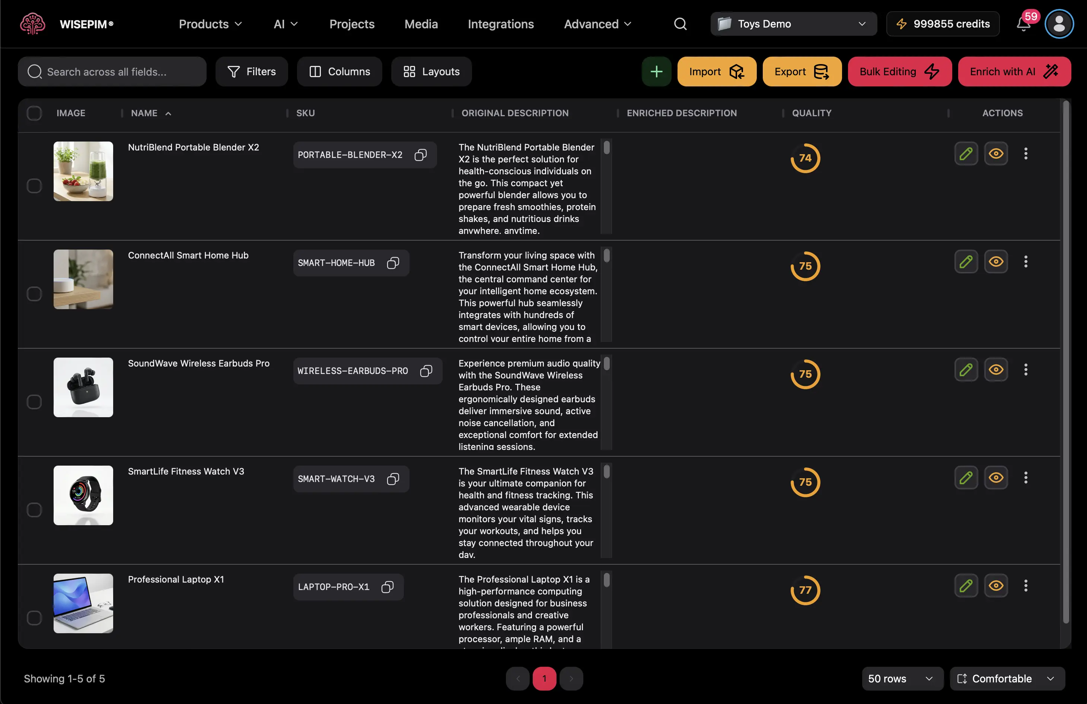Screen dimensions: 1087x704
Task: Click the Professional Laptop X1 thumbnail image
Action: click(83, 603)
